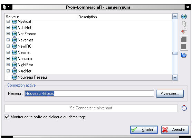
Task: Click the Valider button
Action: click(x=144, y=130)
